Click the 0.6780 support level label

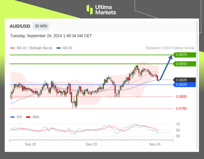181,108
